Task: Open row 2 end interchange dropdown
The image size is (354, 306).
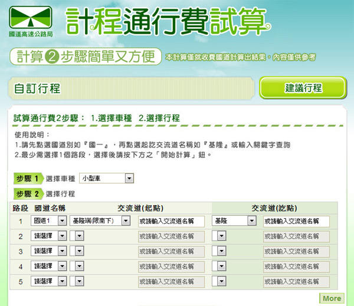Action: [218, 236]
